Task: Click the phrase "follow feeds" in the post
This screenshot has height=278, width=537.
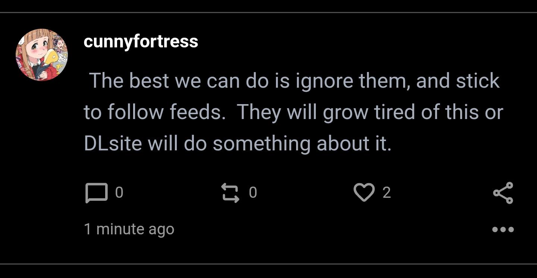Action: [x=164, y=112]
